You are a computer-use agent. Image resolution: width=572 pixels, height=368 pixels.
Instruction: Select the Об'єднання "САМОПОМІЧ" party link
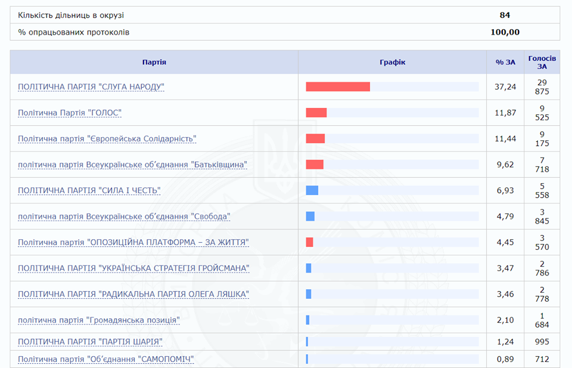click(105, 359)
